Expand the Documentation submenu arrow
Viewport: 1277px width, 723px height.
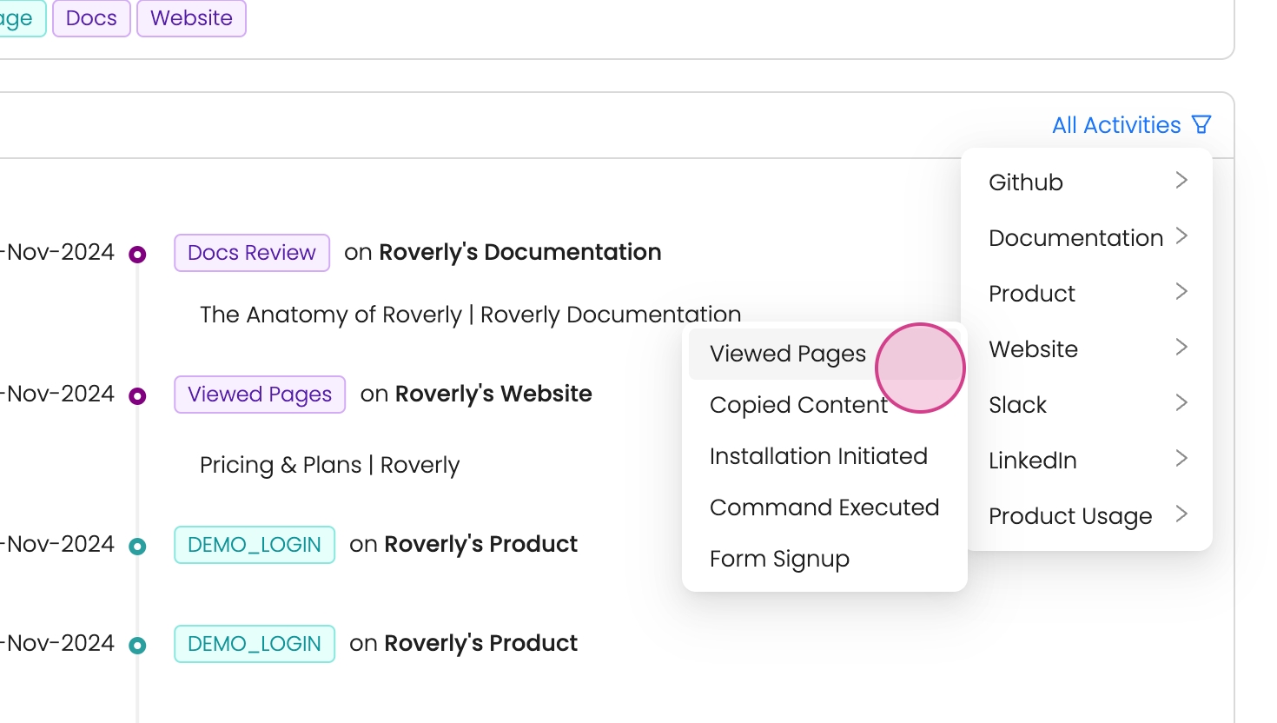pos(1181,236)
